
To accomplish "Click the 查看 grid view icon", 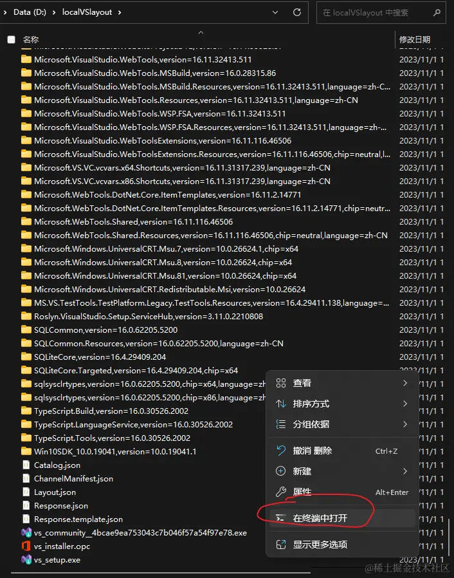I will coord(281,383).
